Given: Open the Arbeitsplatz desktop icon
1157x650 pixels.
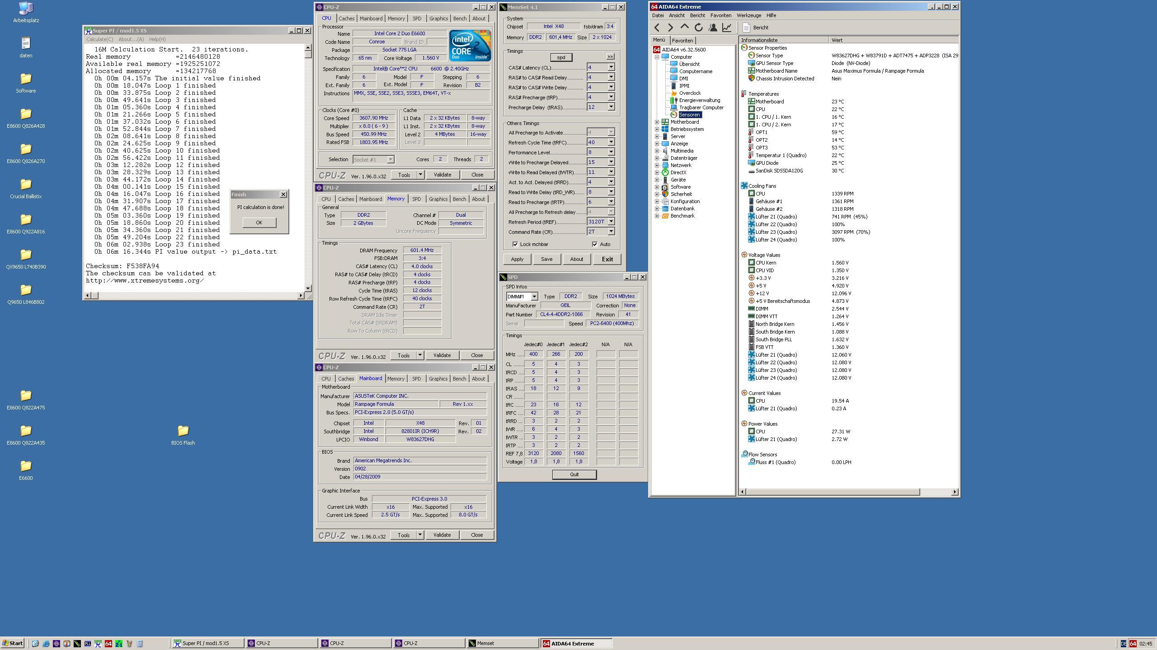Looking at the screenshot, I should point(26,12).
